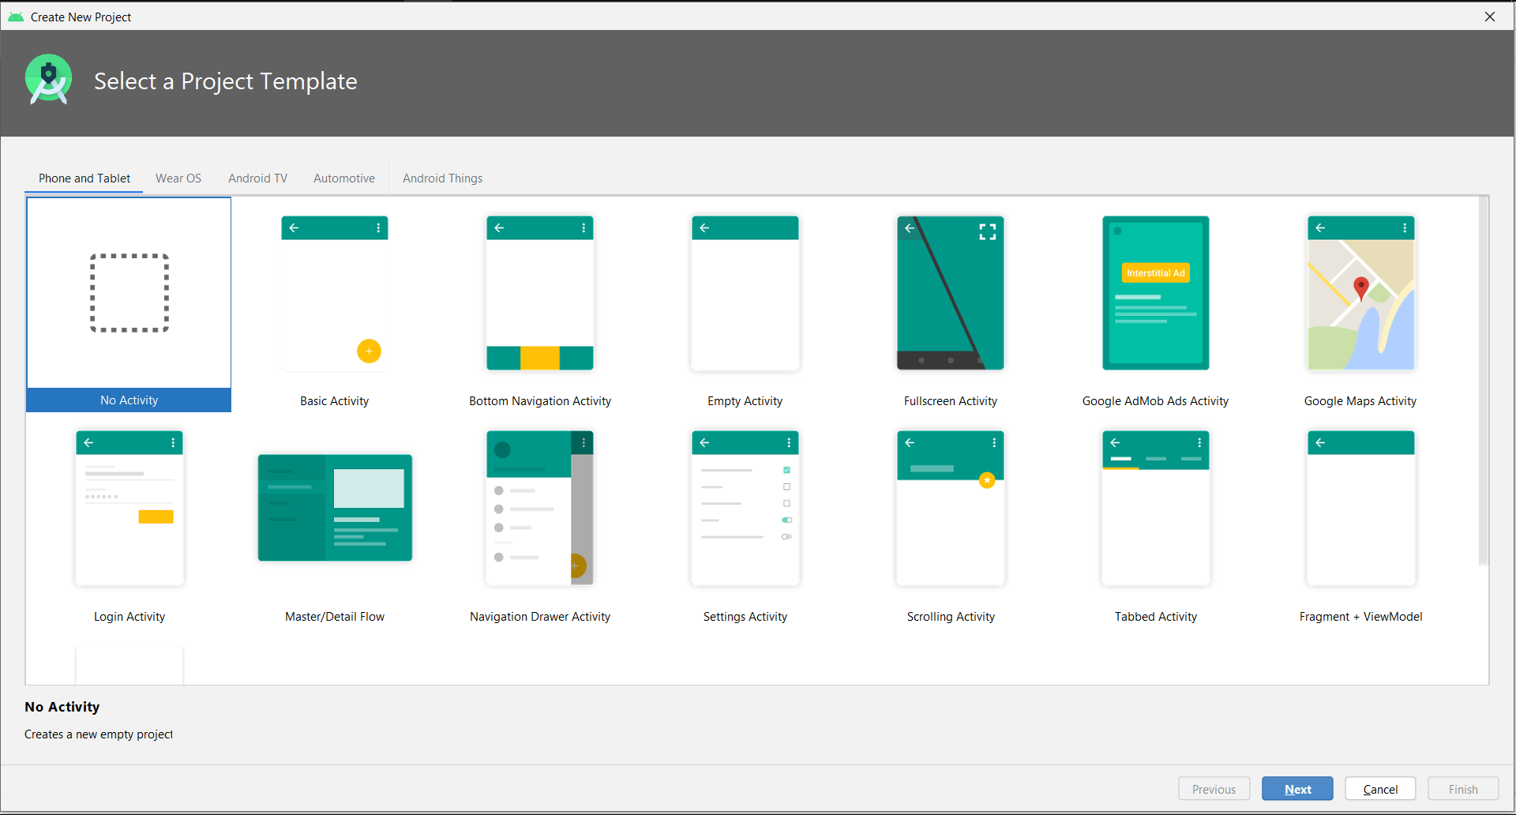Select the Scrolling Activity template preview
1516x815 pixels.
(951, 508)
